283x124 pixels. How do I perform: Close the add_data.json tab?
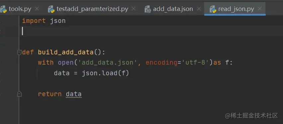[199, 9]
